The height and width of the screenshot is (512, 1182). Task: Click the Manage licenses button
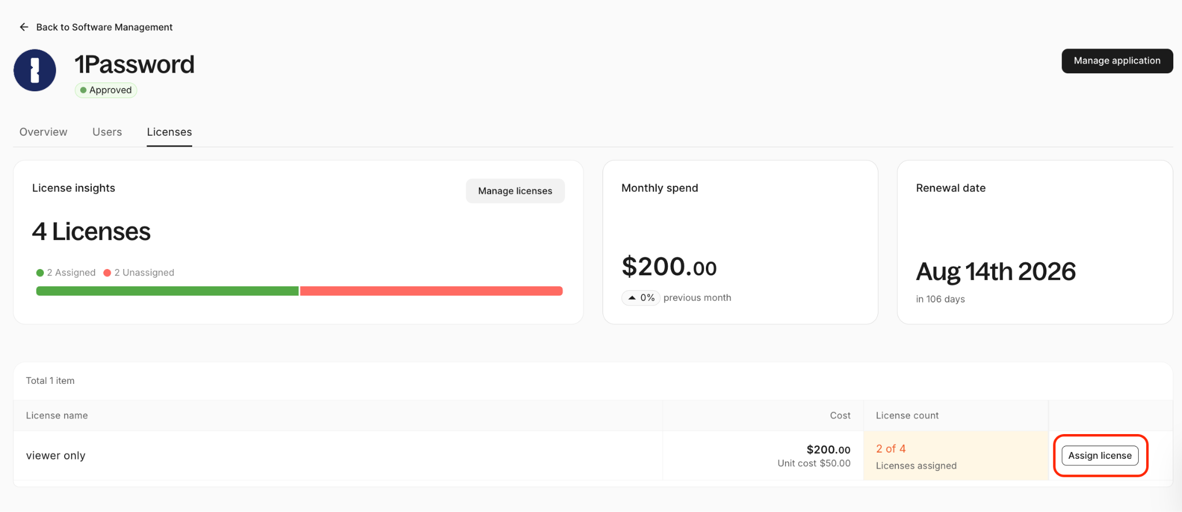515,191
